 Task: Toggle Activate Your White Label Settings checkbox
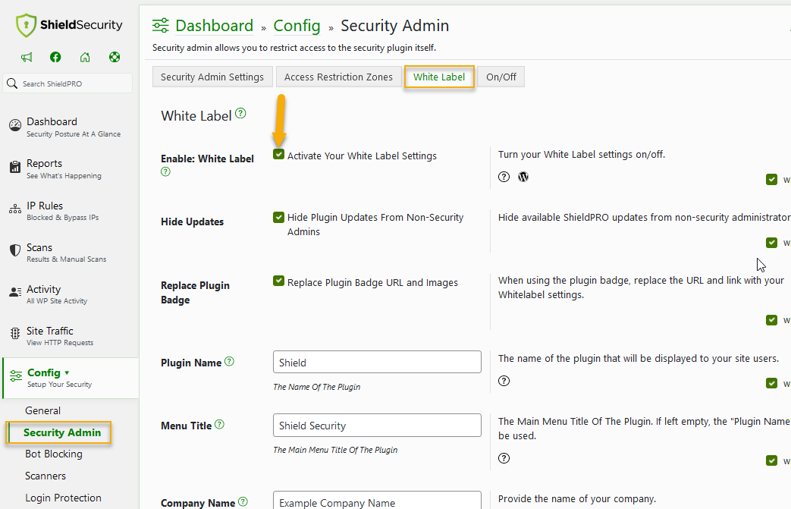pyautogui.click(x=278, y=154)
